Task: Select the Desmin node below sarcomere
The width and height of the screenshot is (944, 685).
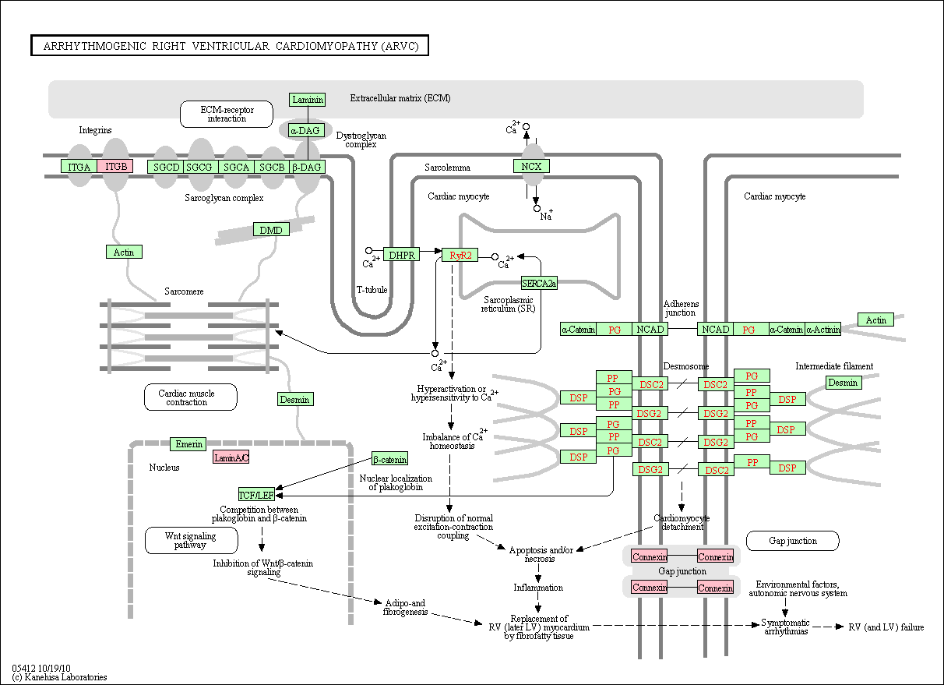Action: click(x=295, y=399)
